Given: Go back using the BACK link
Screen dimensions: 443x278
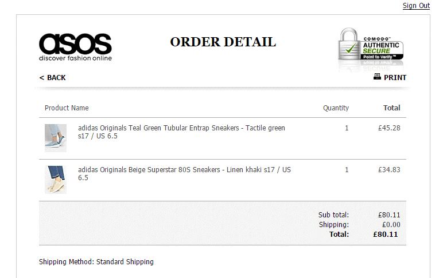Looking at the screenshot, I should (52, 78).
